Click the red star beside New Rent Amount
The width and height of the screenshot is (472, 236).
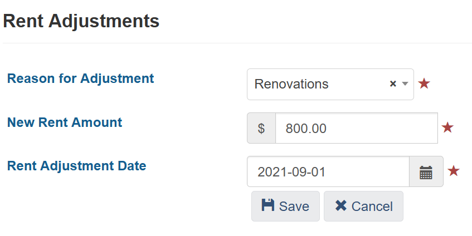point(447,127)
